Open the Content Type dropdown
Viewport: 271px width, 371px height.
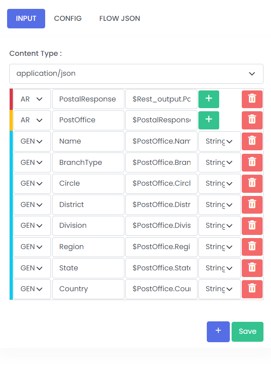[136, 74]
